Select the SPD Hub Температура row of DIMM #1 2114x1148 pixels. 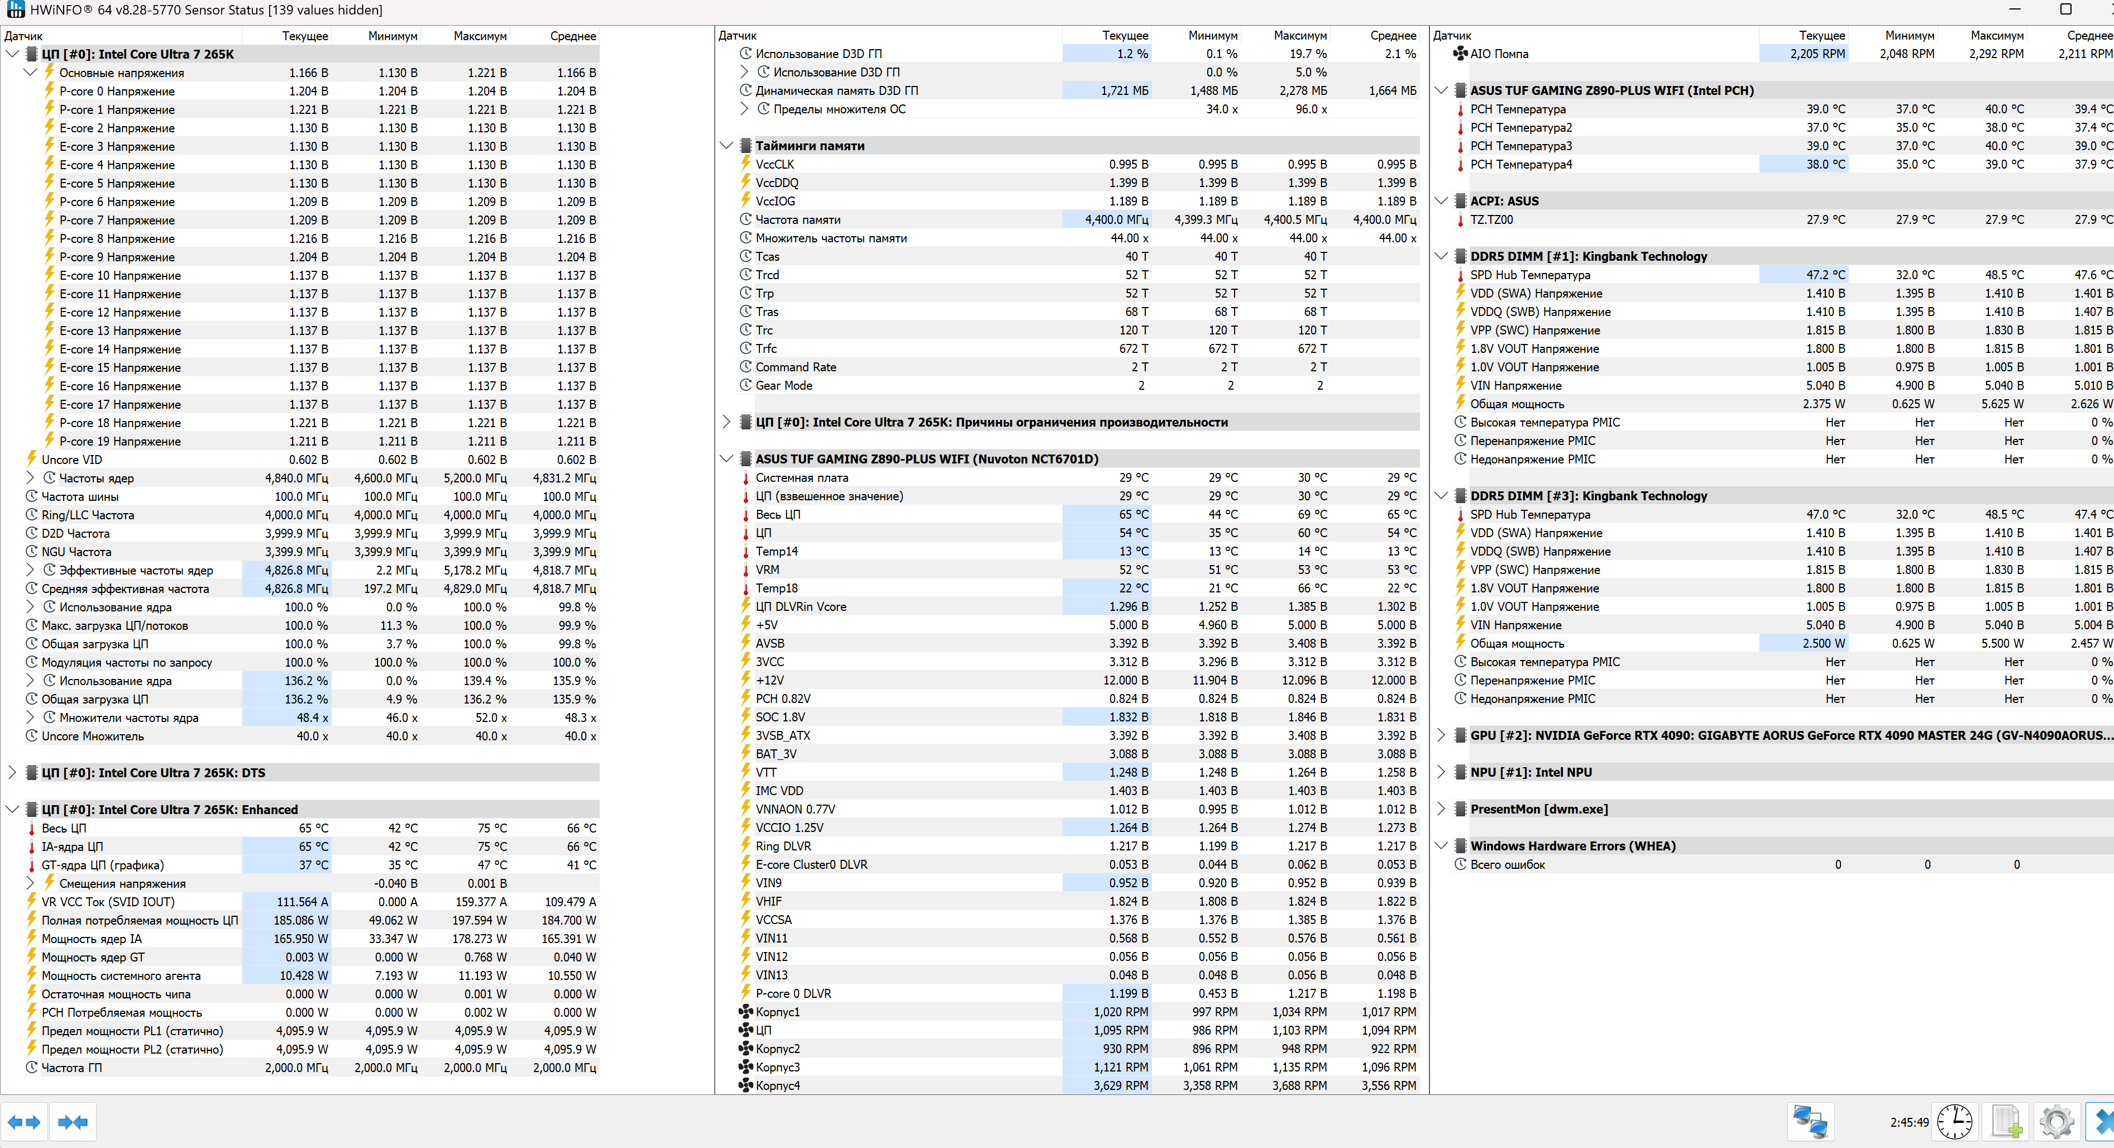[1530, 275]
